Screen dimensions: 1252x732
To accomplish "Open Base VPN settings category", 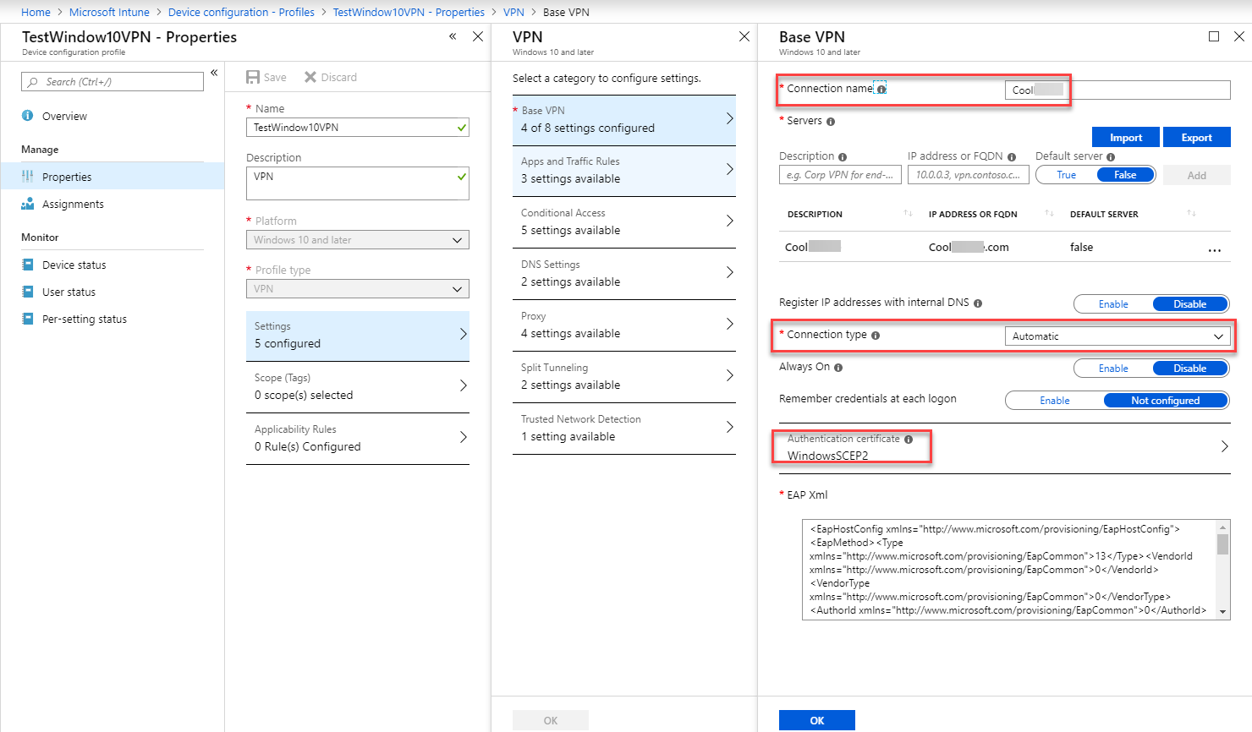I will click(x=623, y=120).
